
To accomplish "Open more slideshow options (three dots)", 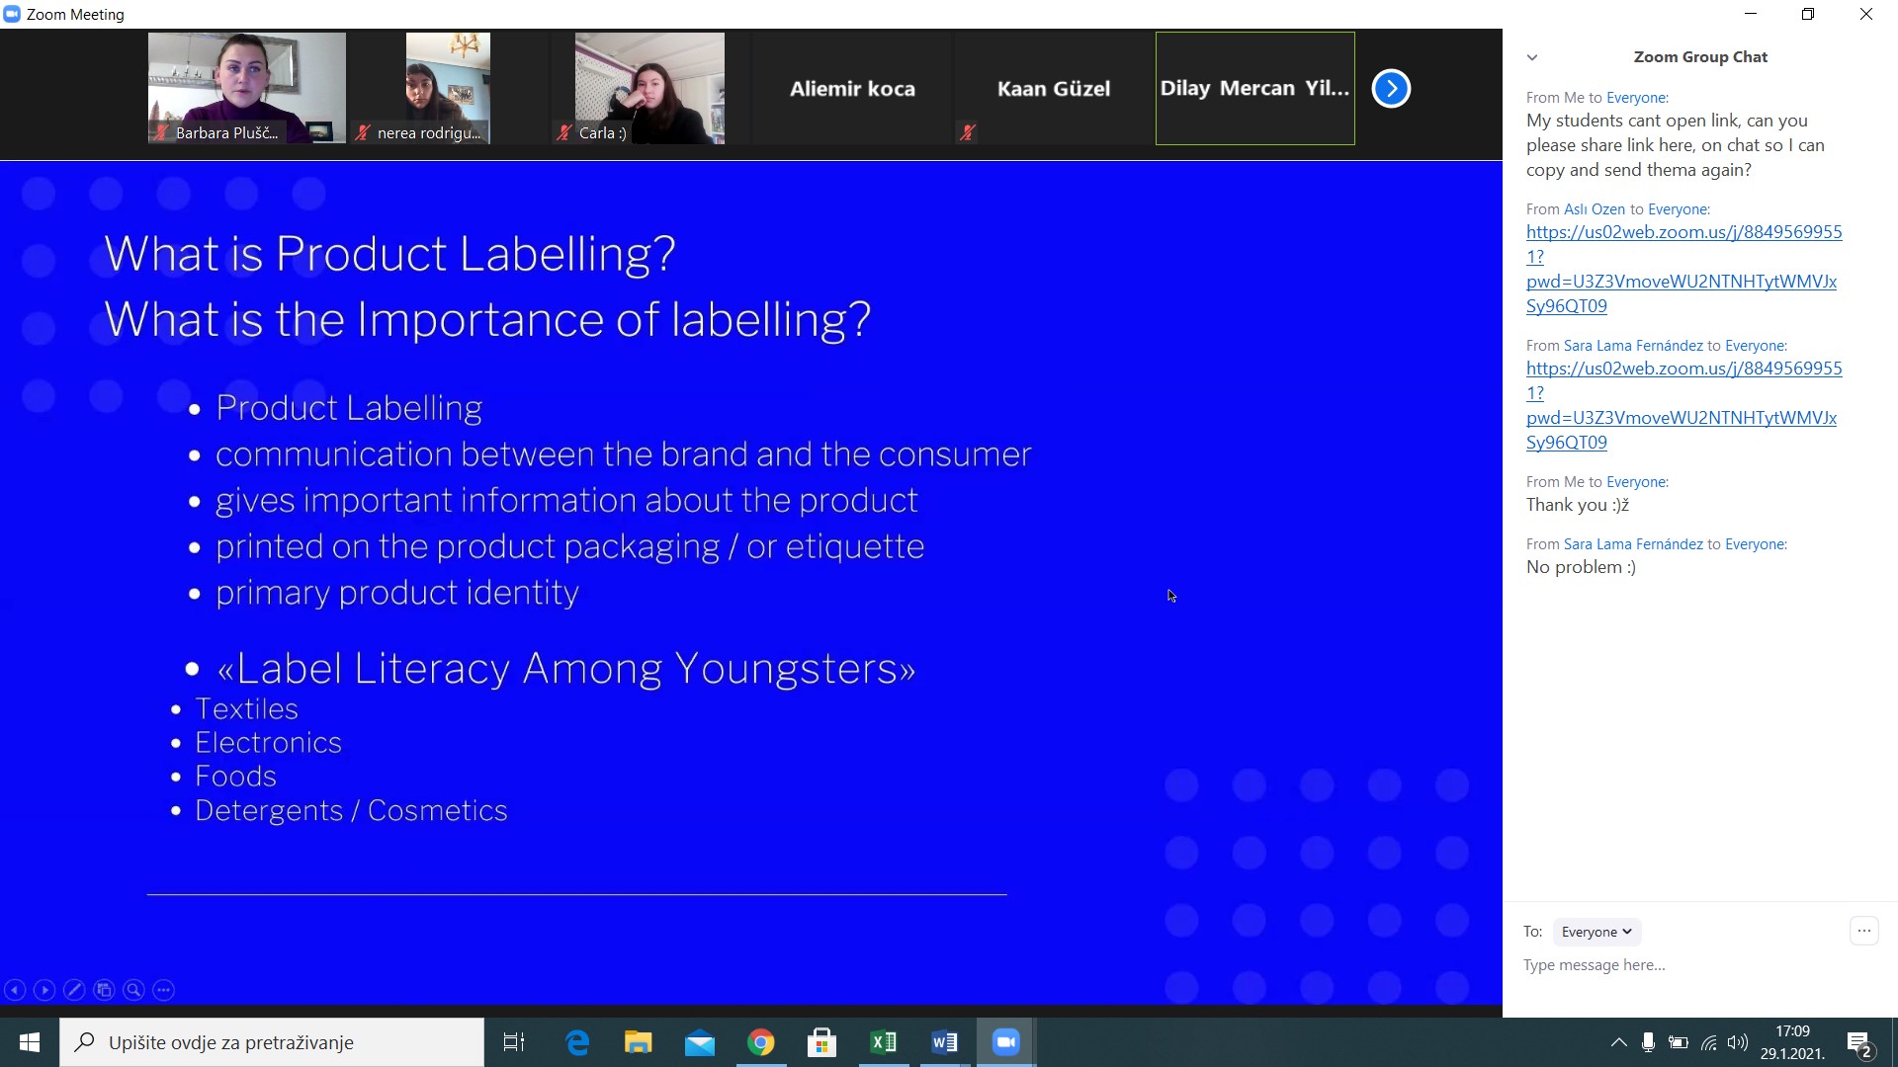I will tap(164, 989).
